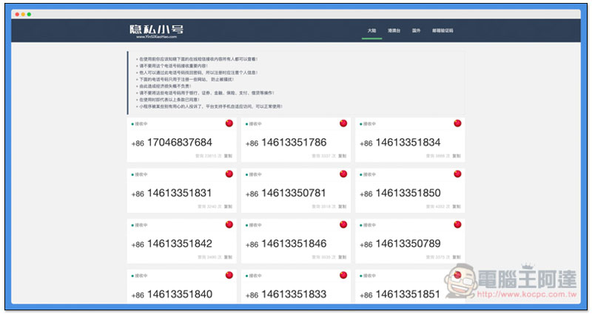Click China flag on 14613350781 card

coord(343,174)
